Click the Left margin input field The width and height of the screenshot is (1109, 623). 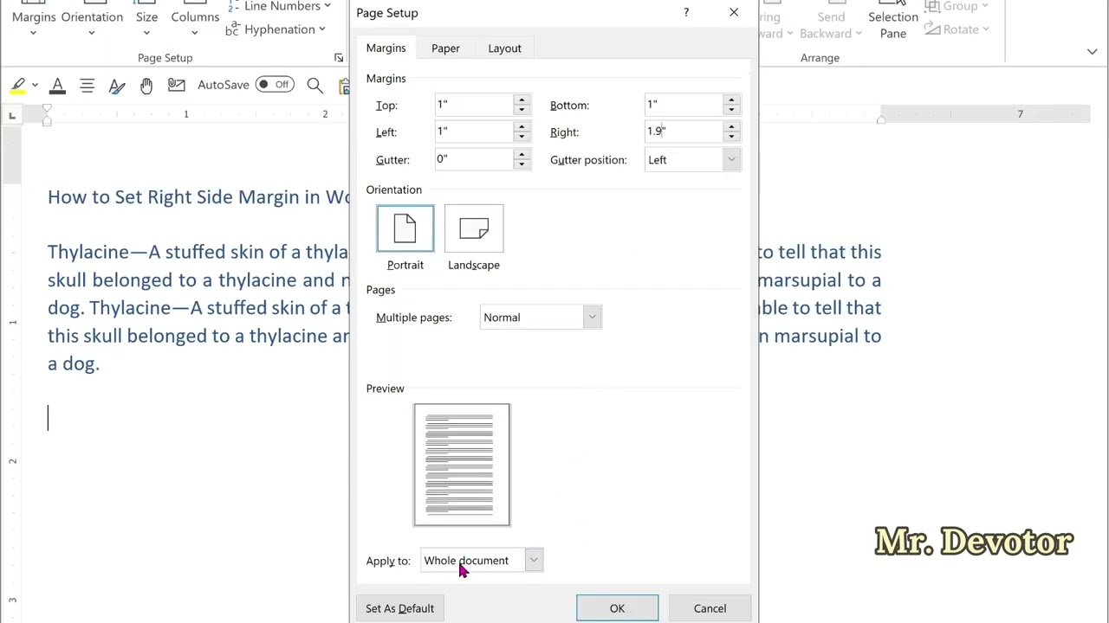(474, 132)
